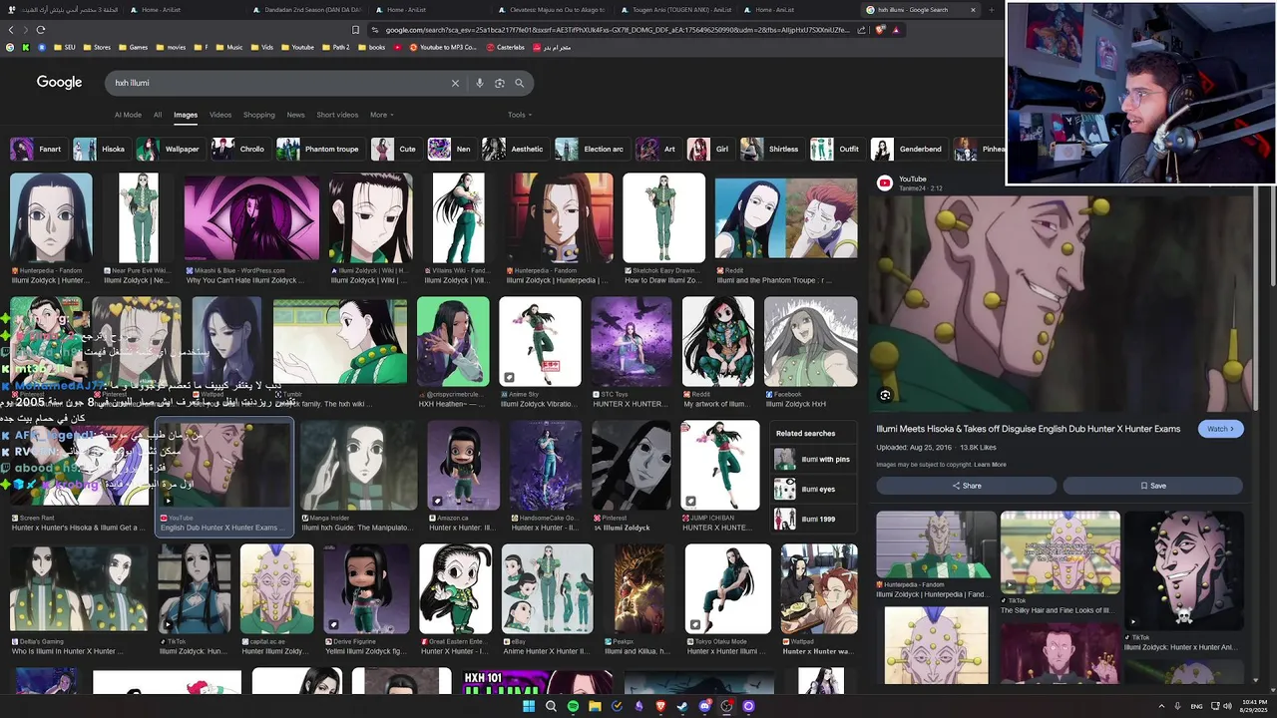Clear the search box with the X icon
Image resolution: width=1277 pixels, height=718 pixels.
[455, 83]
